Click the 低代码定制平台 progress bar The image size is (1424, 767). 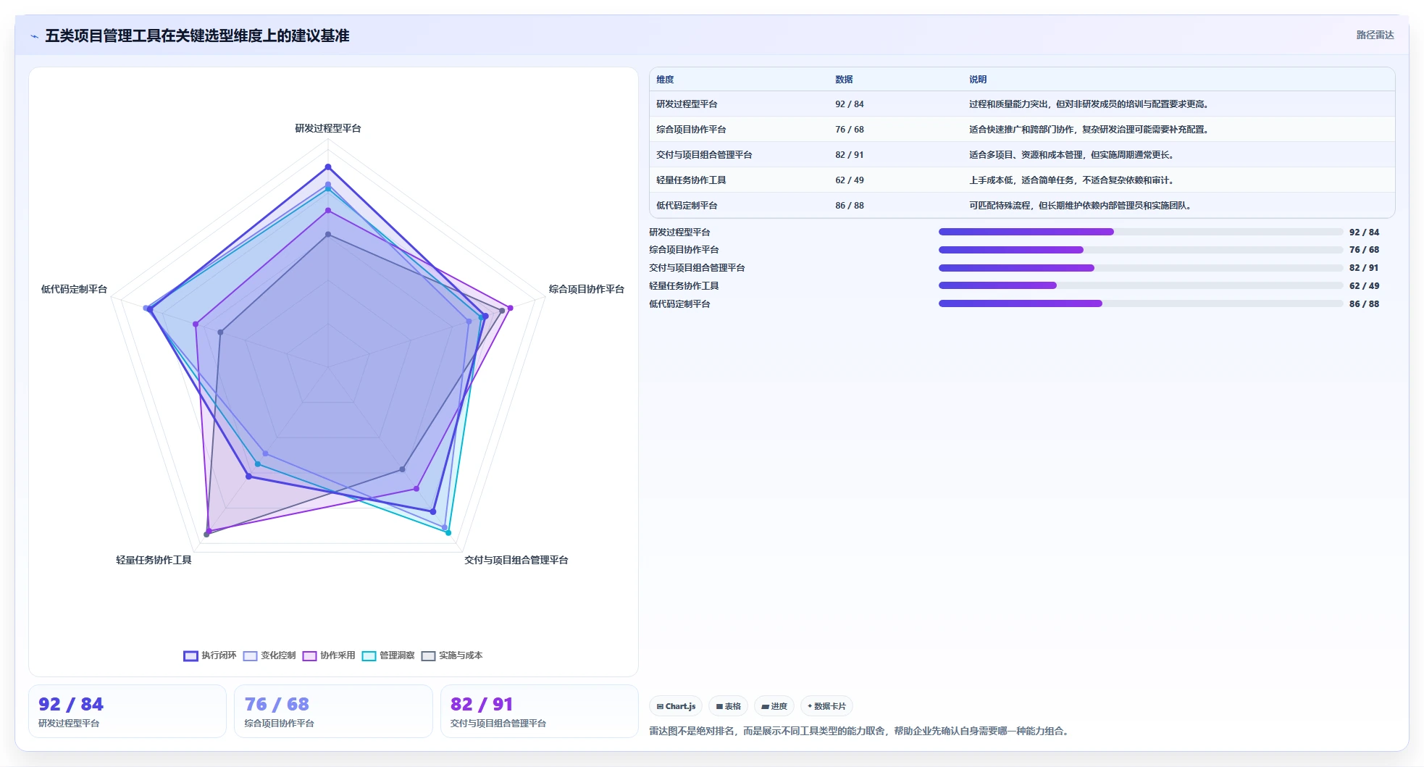pyautogui.click(x=1140, y=303)
